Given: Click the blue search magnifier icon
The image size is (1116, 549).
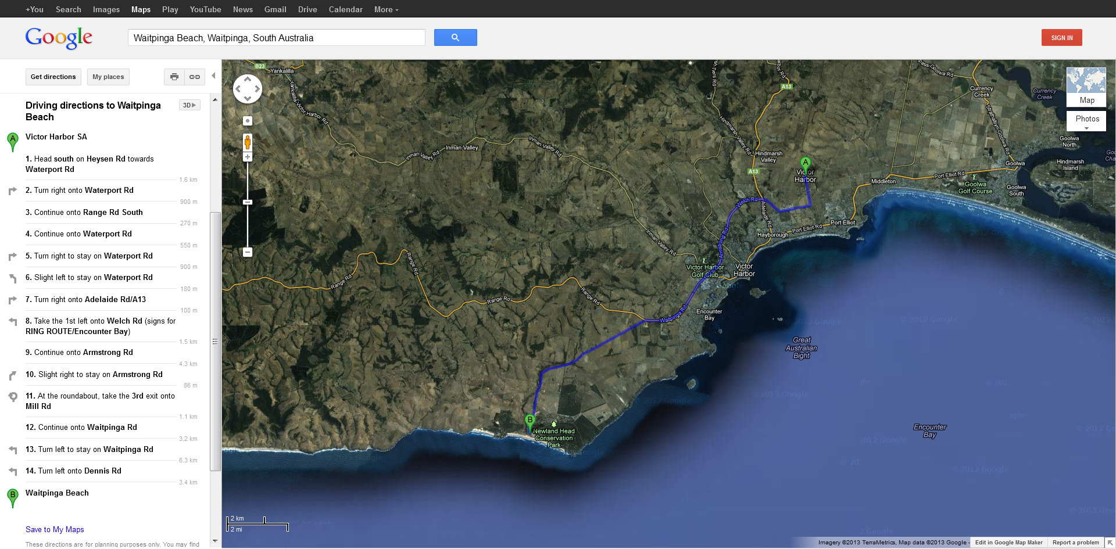Looking at the screenshot, I should coord(455,37).
